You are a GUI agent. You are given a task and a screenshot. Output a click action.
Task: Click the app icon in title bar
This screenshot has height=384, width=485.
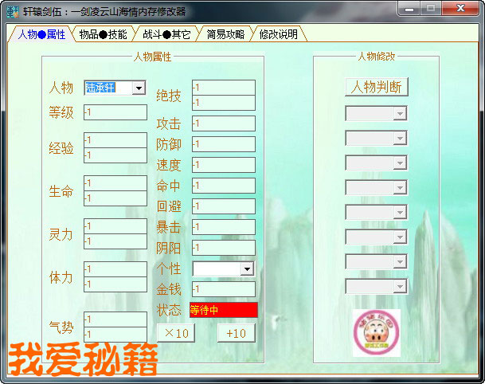click(13, 11)
